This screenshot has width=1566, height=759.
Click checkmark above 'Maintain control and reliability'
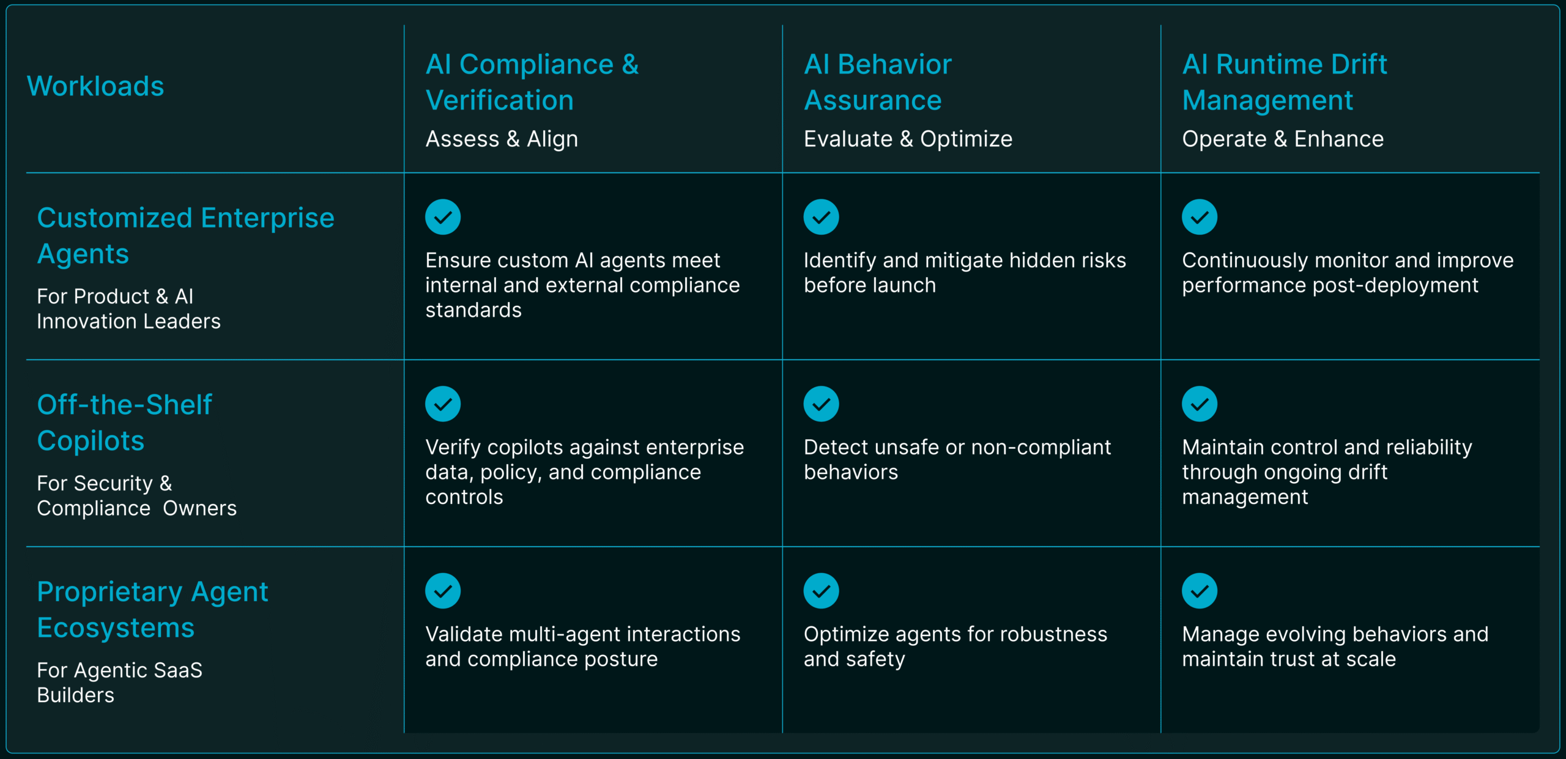(1199, 404)
